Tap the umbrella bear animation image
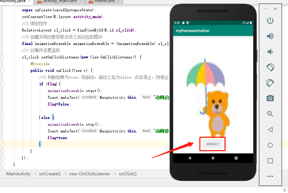 pos(208,97)
